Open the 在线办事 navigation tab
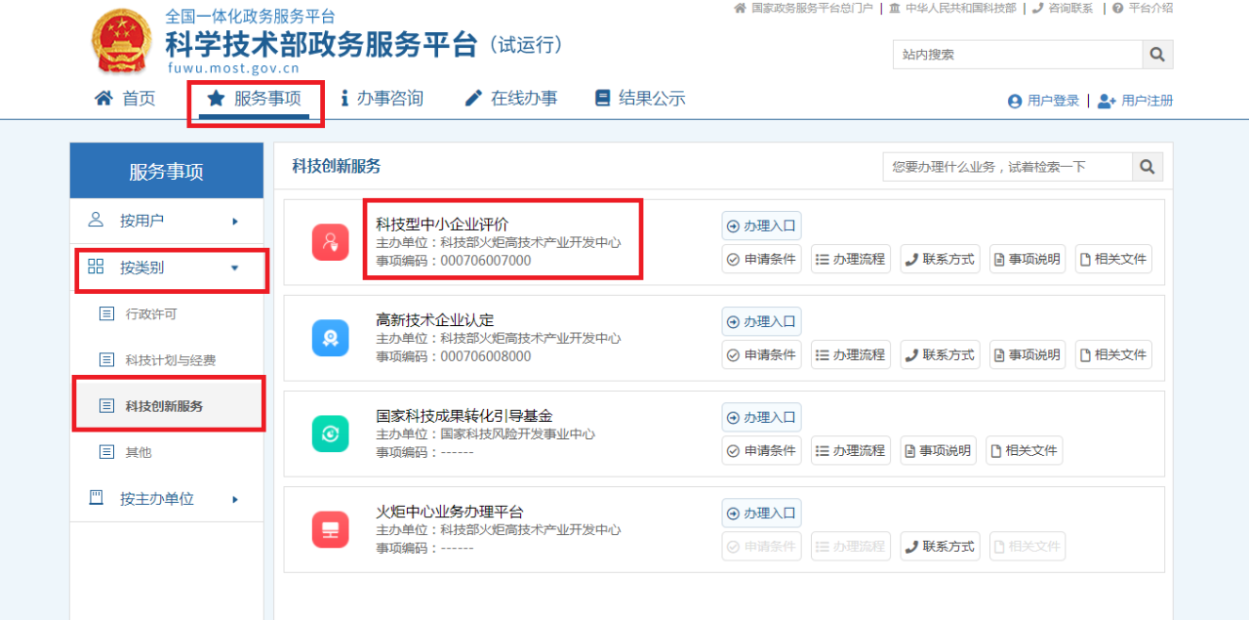The image size is (1249, 620). (510, 98)
